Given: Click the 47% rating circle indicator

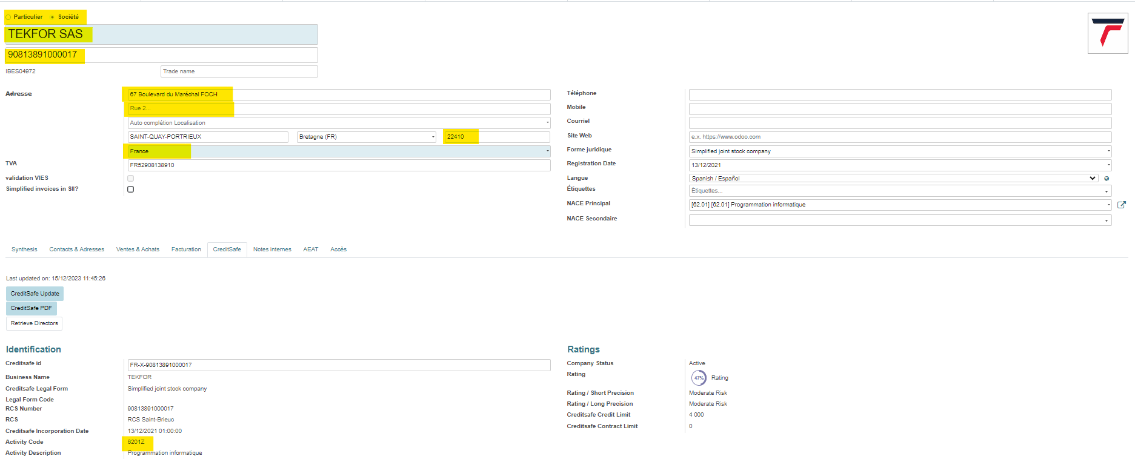Looking at the screenshot, I should (x=699, y=378).
